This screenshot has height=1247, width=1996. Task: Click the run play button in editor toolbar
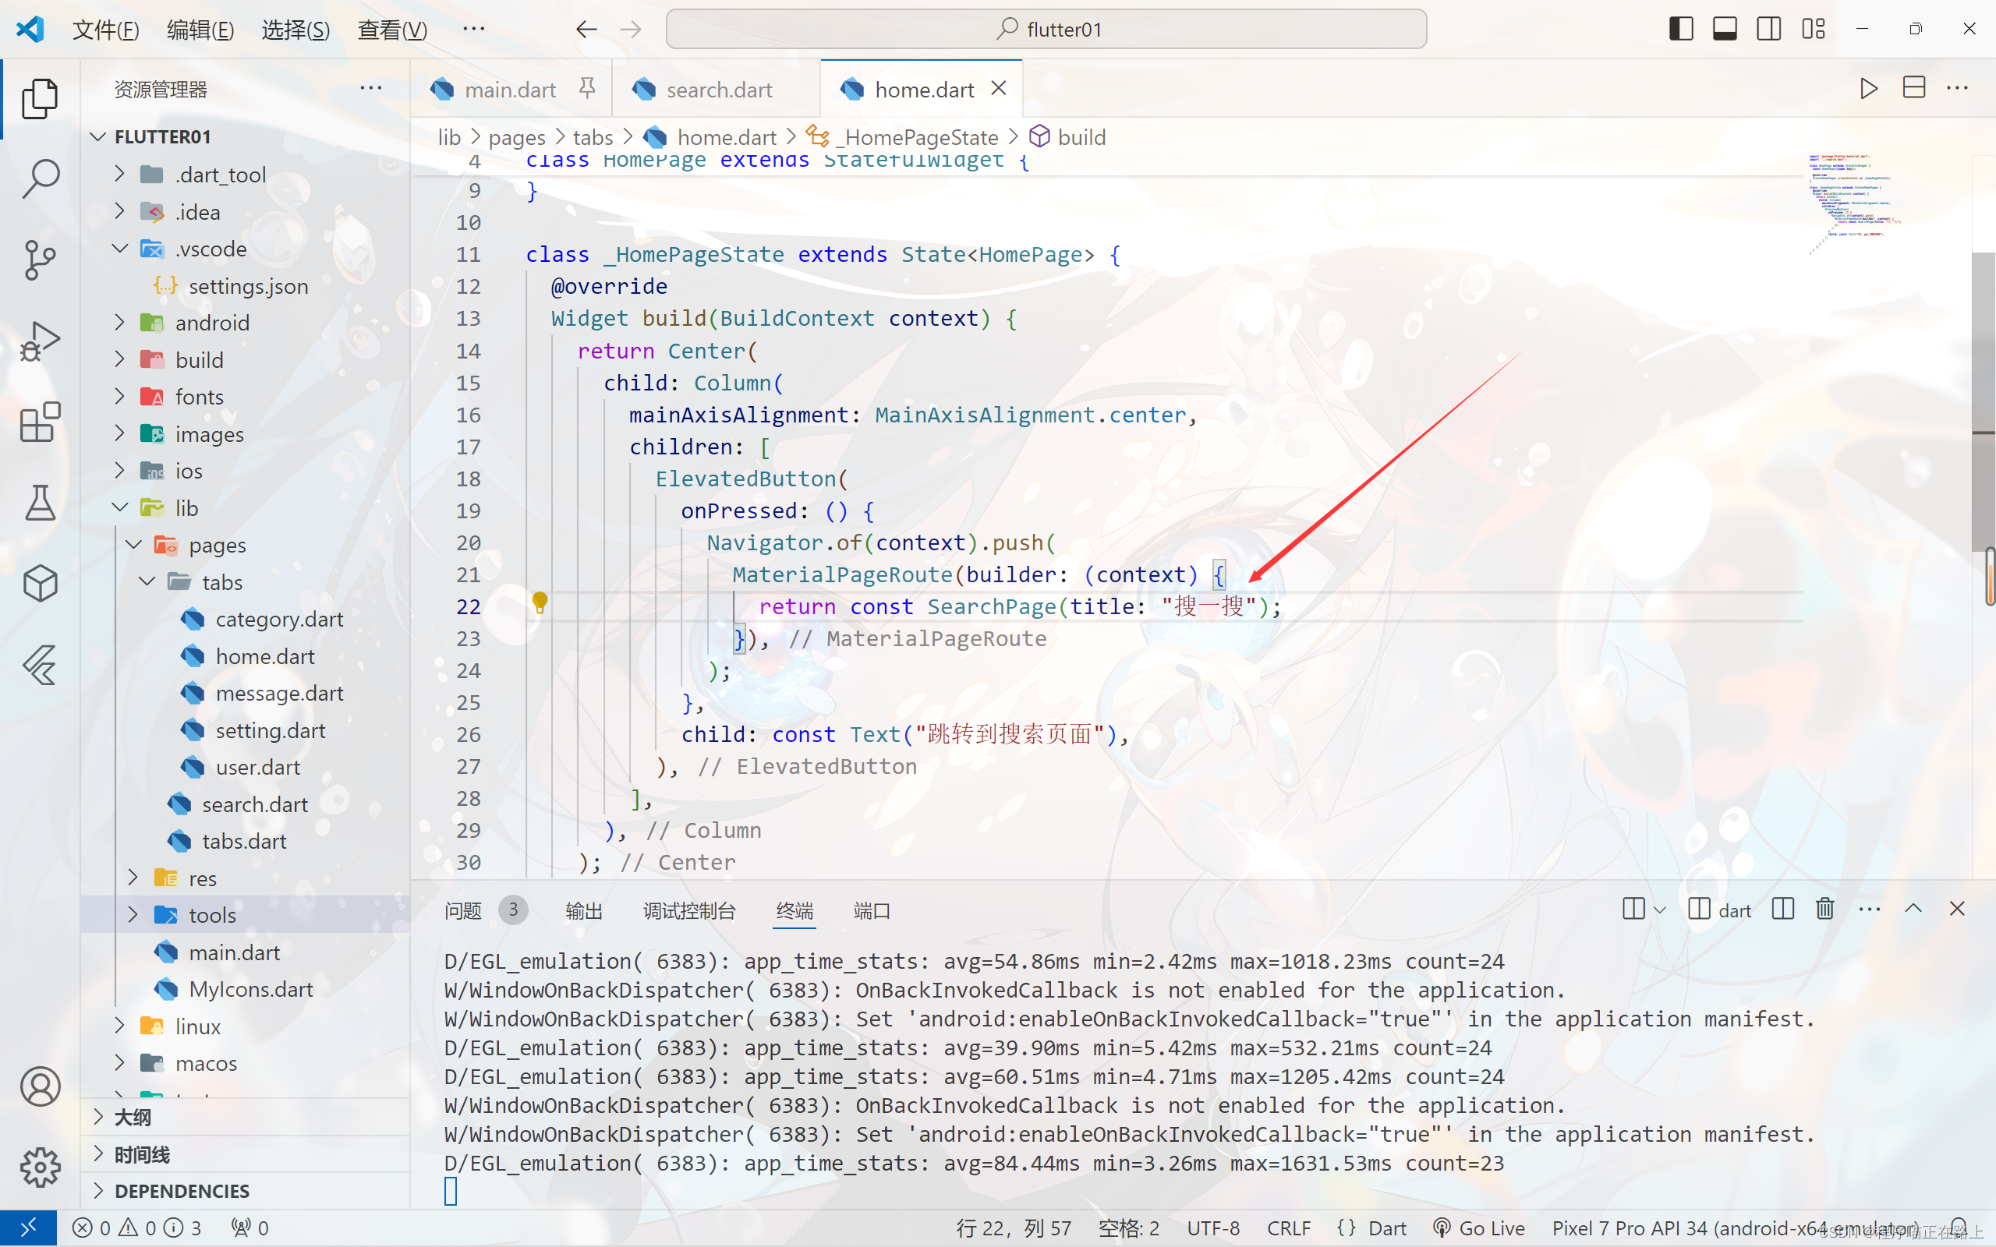click(x=1868, y=88)
